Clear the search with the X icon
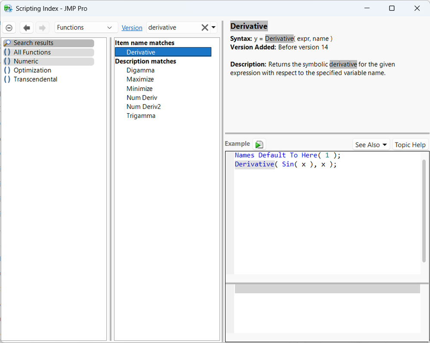This screenshot has width=430, height=343. tap(205, 28)
